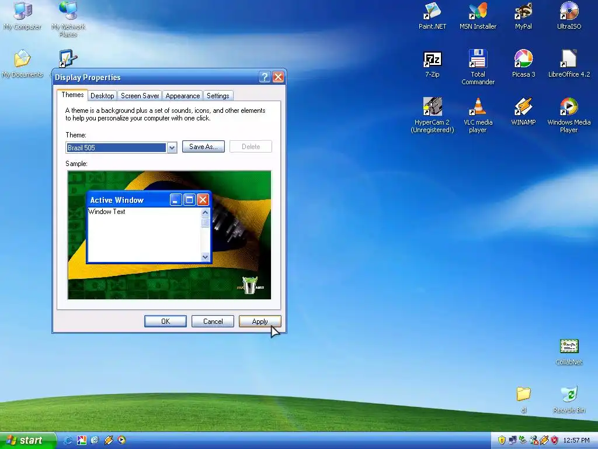Click the network connection tray icon
Viewport: 598px width, 449px height.
513,440
